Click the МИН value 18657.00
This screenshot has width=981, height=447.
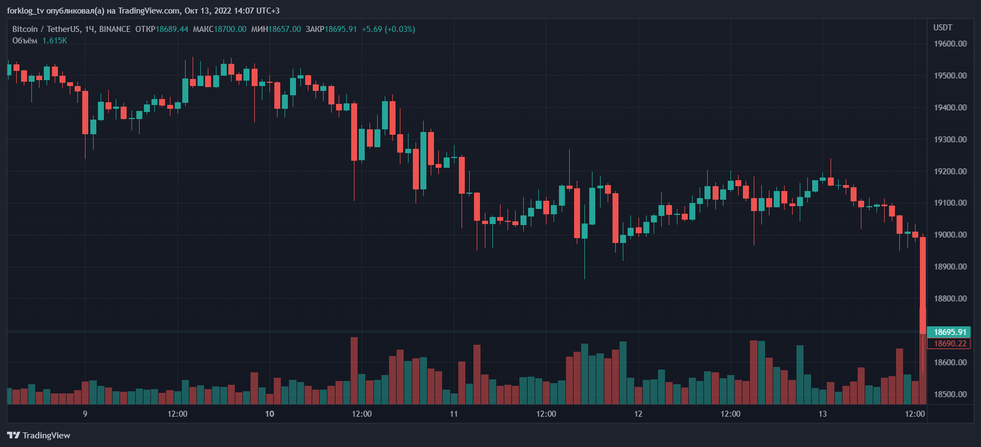pyautogui.click(x=285, y=29)
